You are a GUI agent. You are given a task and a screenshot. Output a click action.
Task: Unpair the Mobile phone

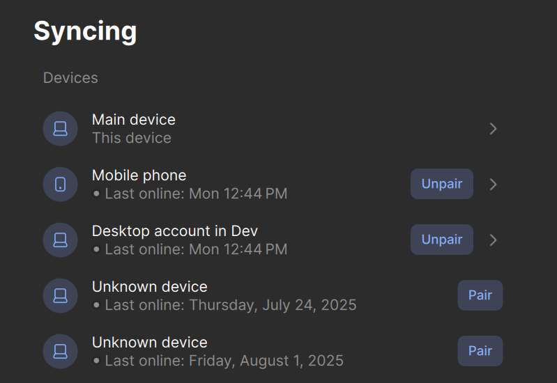pos(442,184)
